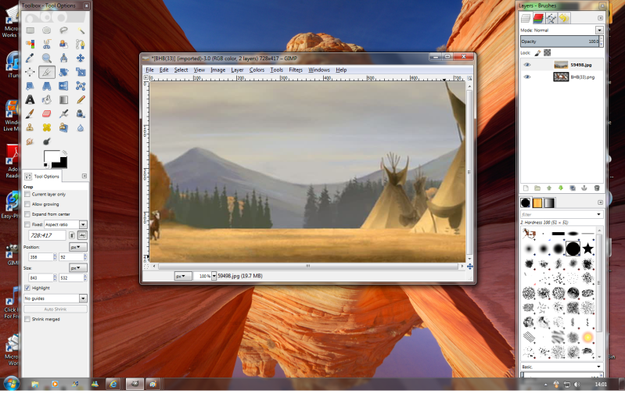
Task: Select the Blend gradient tool
Action: click(x=63, y=99)
